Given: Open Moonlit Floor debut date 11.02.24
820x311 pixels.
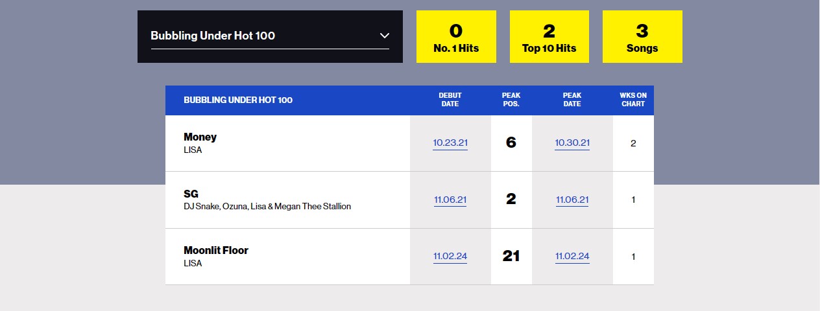Looking at the screenshot, I should [450, 256].
